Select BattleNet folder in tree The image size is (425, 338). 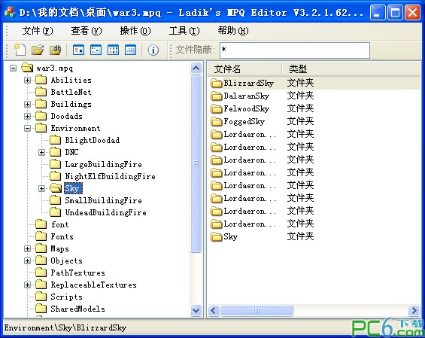click(71, 92)
